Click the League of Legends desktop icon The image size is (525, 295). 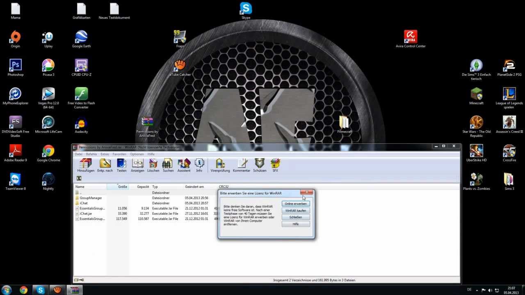(x=509, y=98)
